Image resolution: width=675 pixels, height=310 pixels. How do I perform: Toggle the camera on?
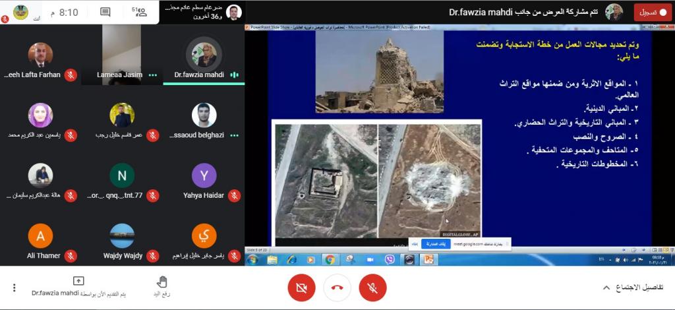(x=302, y=288)
